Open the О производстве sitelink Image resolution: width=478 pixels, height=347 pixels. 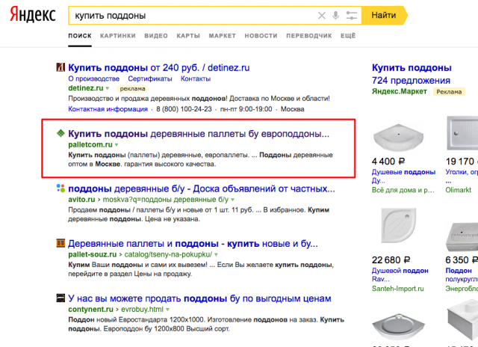tap(94, 79)
